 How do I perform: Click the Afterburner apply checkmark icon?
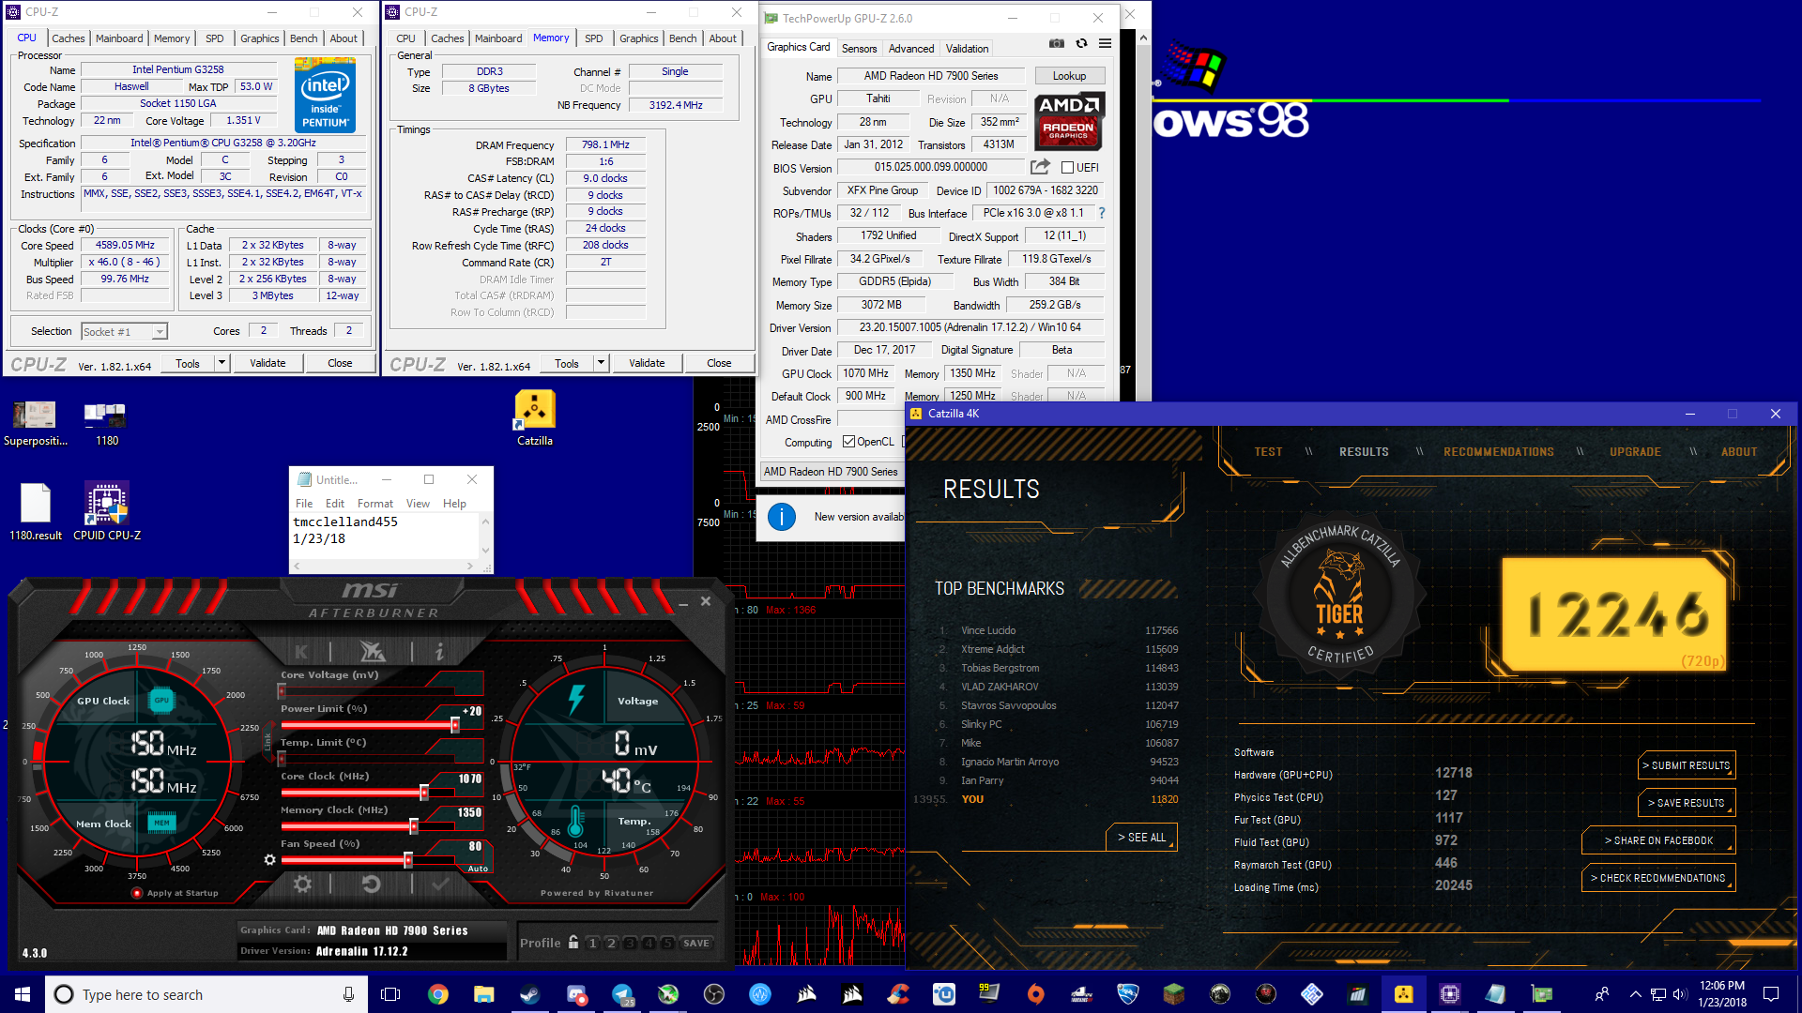pyautogui.click(x=440, y=884)
